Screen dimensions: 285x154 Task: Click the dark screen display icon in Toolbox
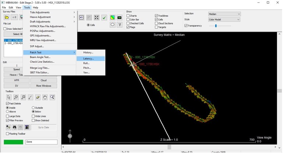[27, 127]
